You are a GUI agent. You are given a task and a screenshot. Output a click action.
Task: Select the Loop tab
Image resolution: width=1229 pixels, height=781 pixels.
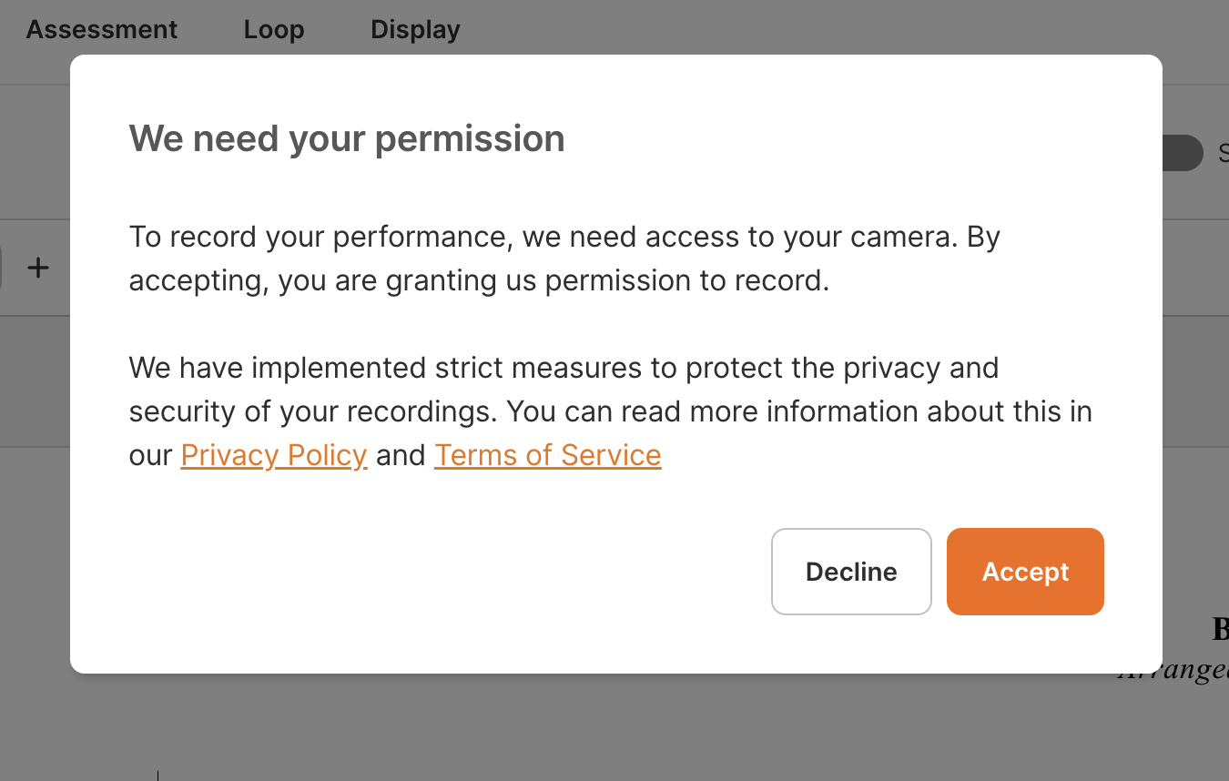(x=274, y=29)
